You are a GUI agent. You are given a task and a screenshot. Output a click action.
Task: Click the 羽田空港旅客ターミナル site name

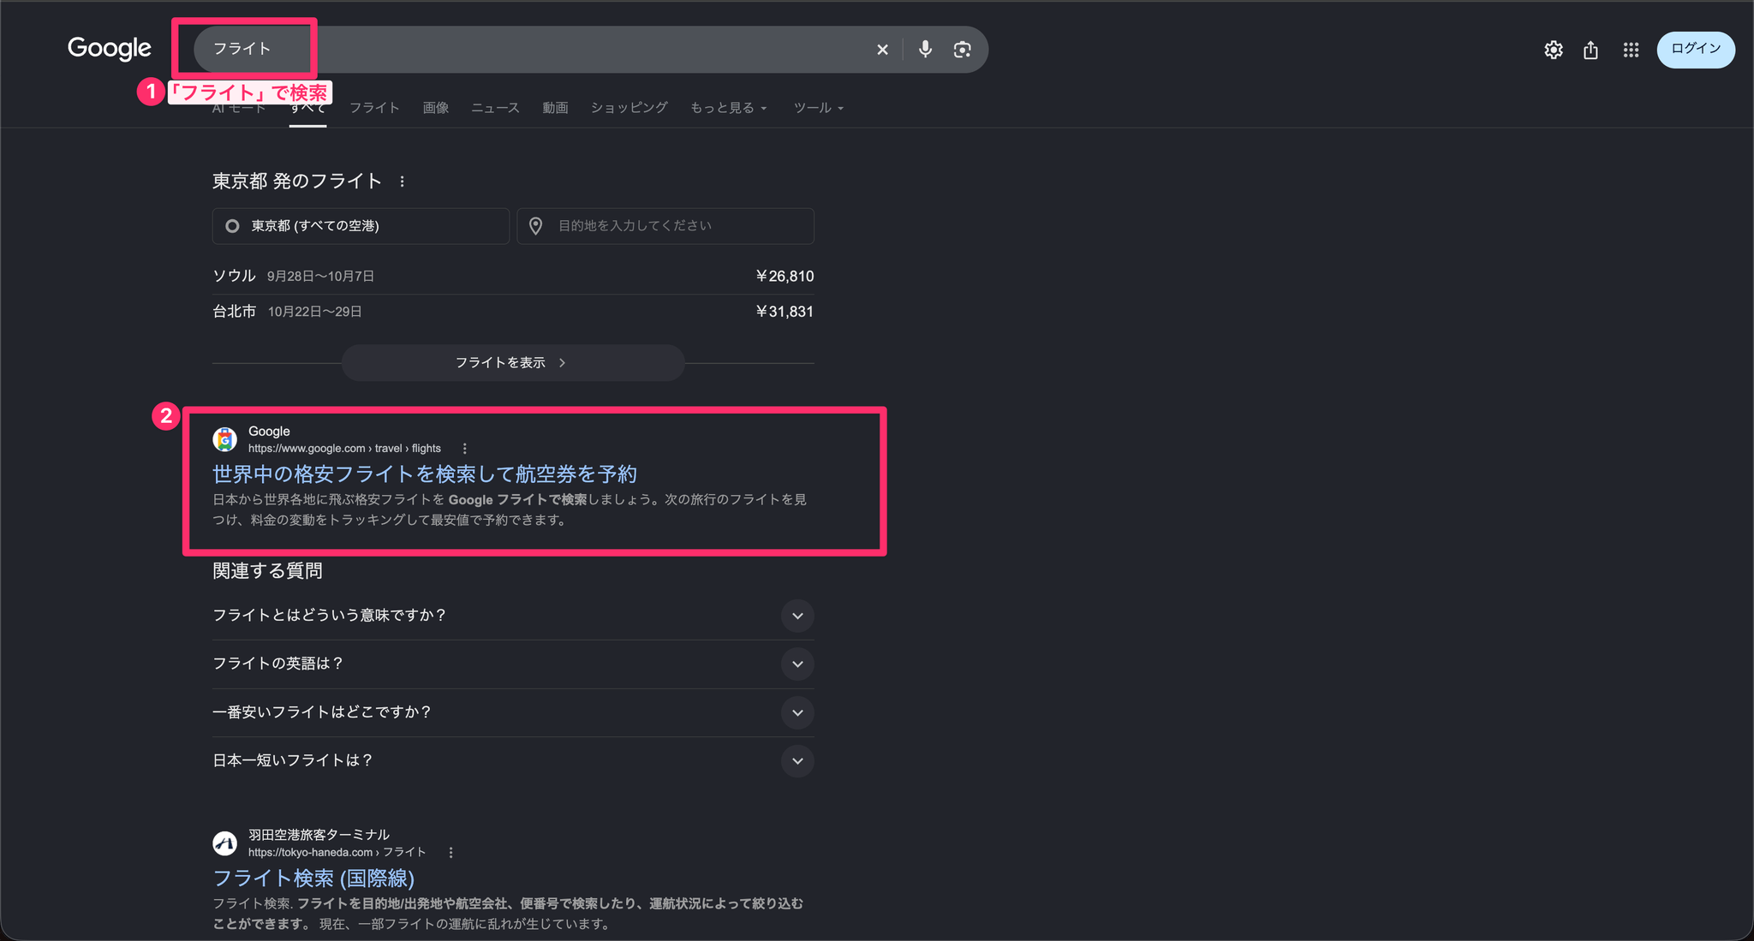tap(319, 835)
